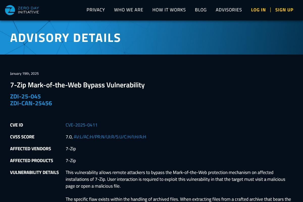This screenshot has height=202, width=303.
Task: Click the January 19th, 2025 date
Action: [x=24, y=73]
